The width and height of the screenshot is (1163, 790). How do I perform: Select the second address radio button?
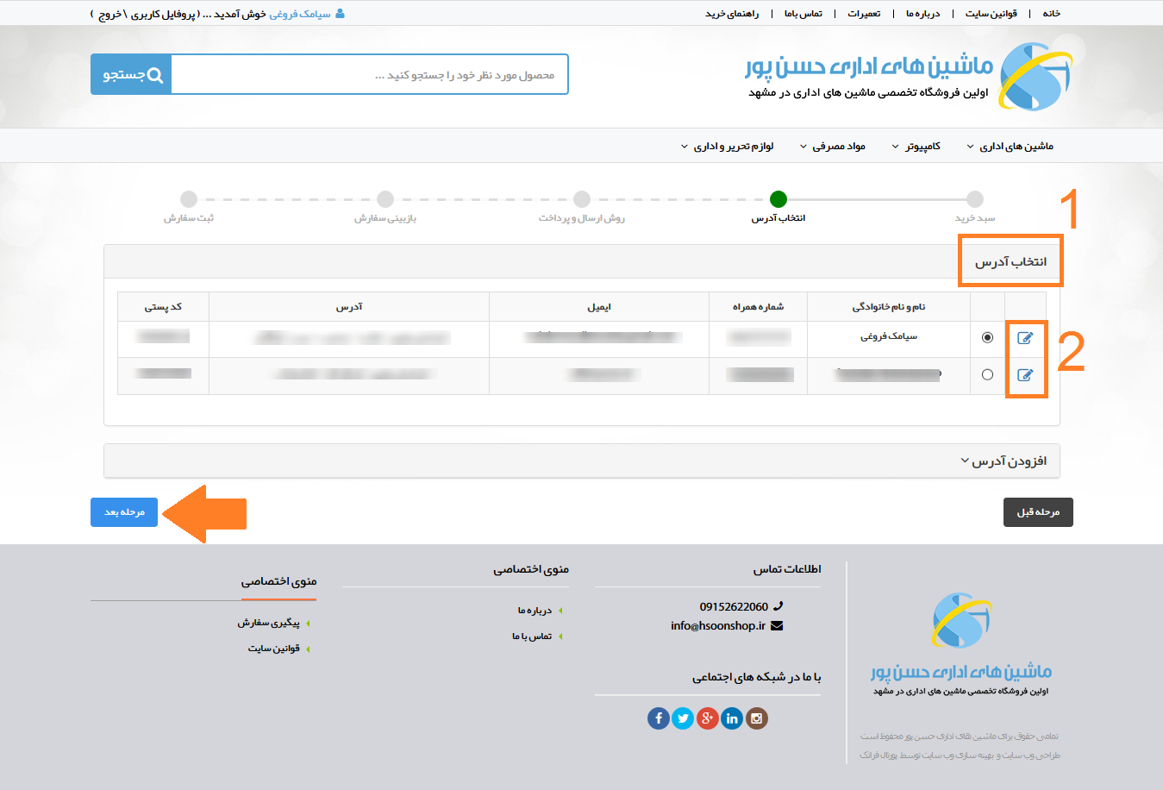tap(987, 374)
